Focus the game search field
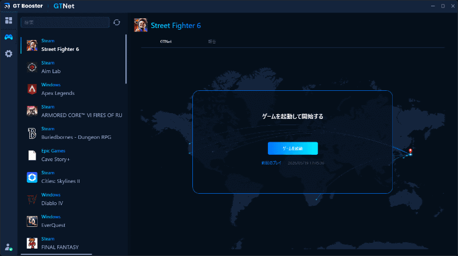 [x=65, y=22]
